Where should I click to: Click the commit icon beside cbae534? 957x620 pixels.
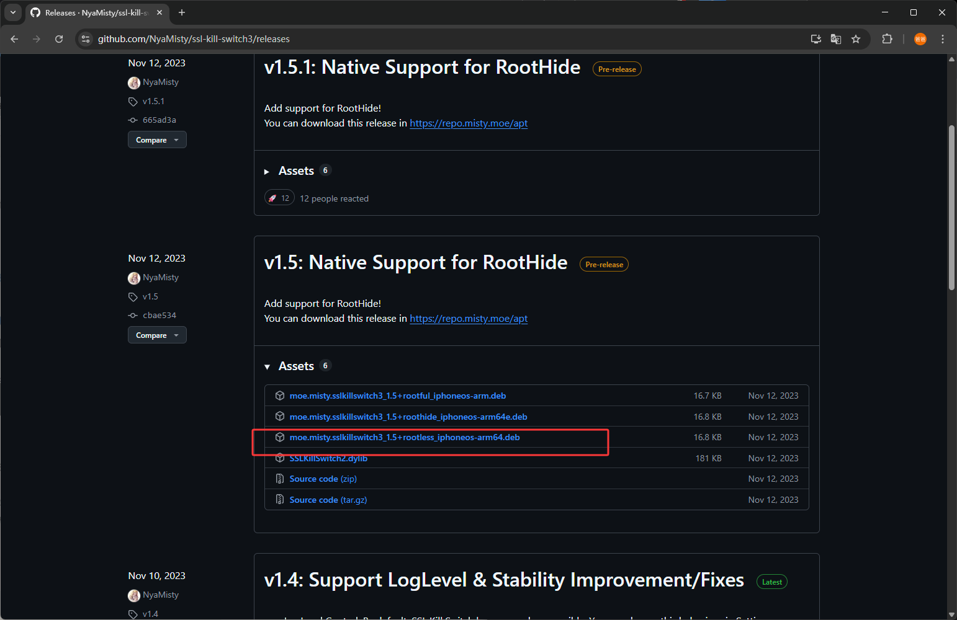(133, 316)
